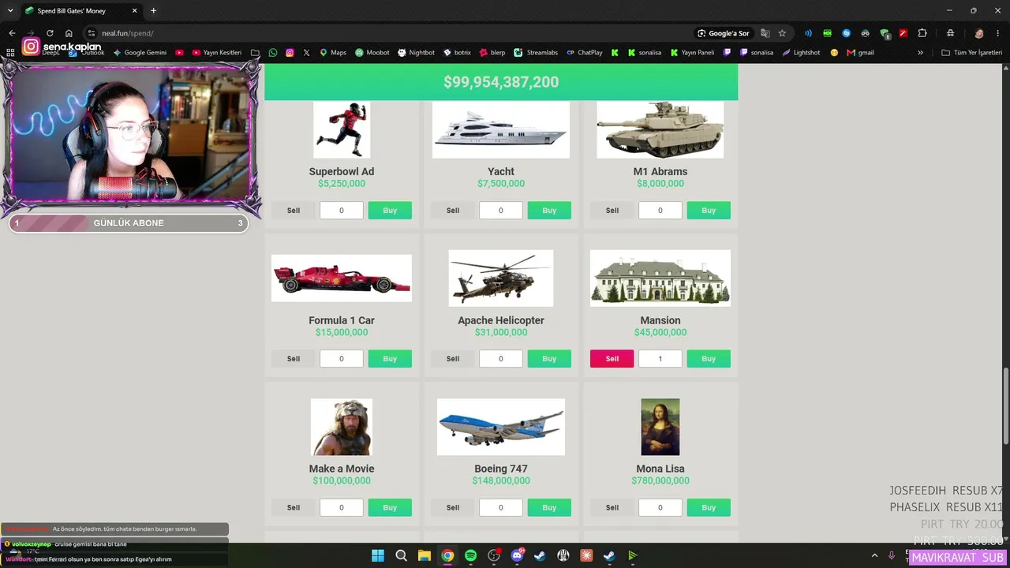This screenshot has height=568, width=1010.
Task: Open the gmail bookmark
Action: coord(860,53)
